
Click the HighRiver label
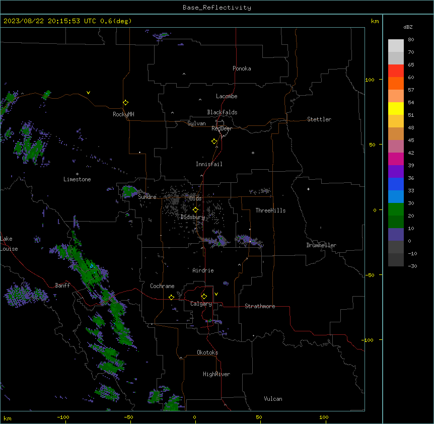216,374
